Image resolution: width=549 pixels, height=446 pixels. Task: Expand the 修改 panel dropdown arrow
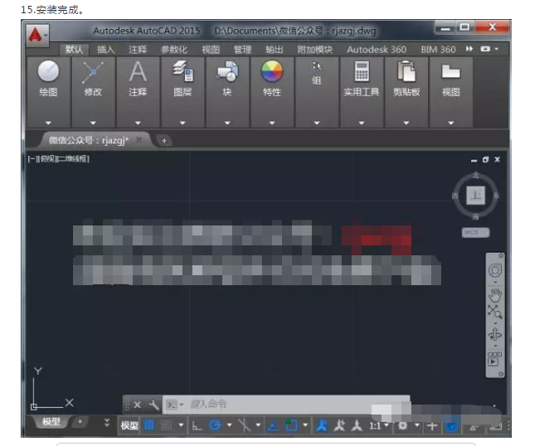click(93, 123)
